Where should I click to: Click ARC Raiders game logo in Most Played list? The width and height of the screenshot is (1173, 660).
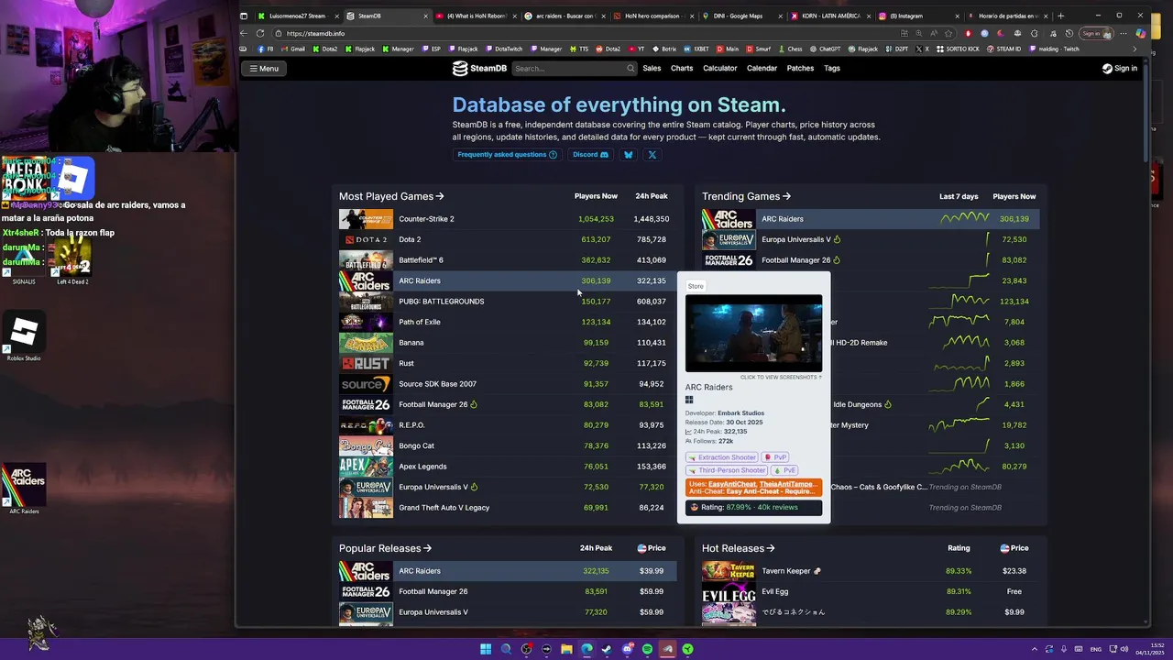pos(366,280)
